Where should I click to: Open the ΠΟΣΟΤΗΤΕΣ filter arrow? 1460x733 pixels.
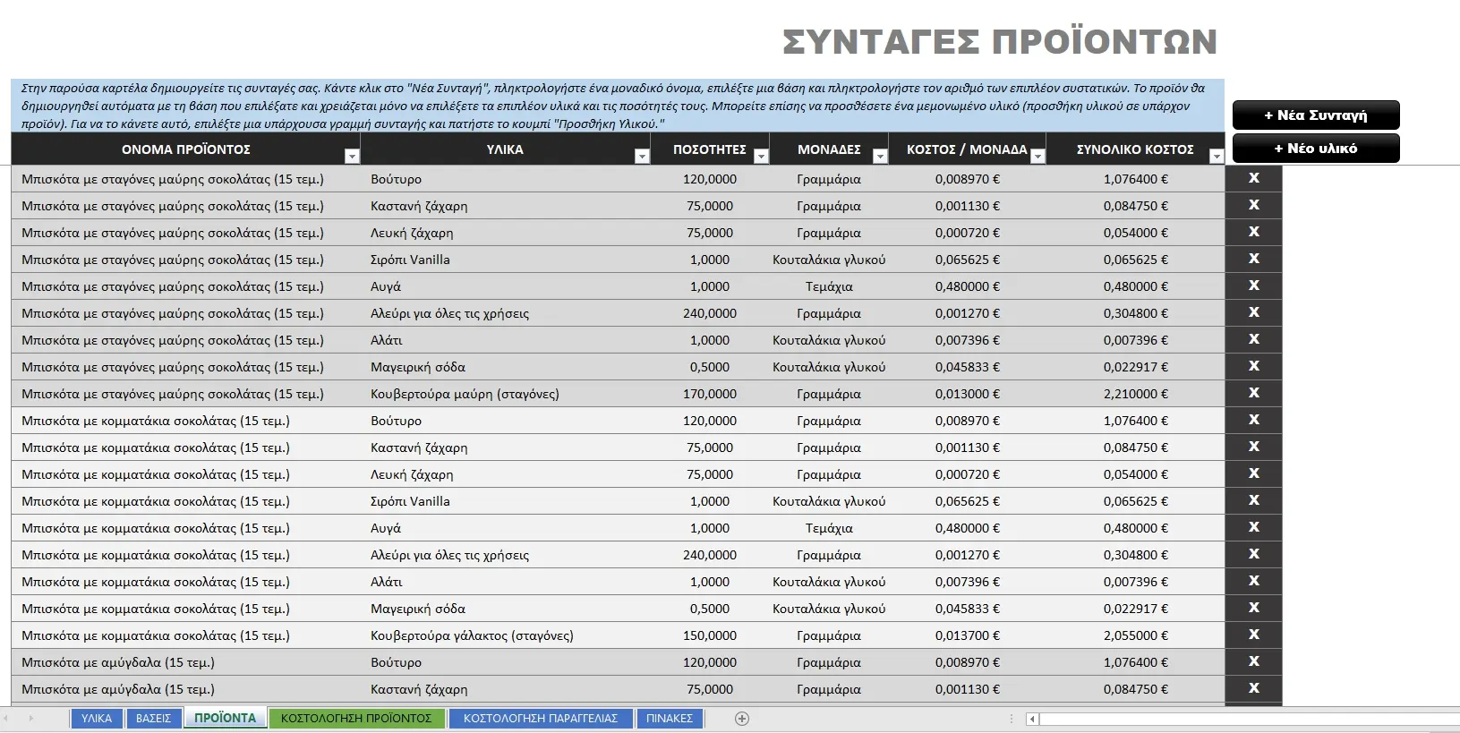[761, 157]
